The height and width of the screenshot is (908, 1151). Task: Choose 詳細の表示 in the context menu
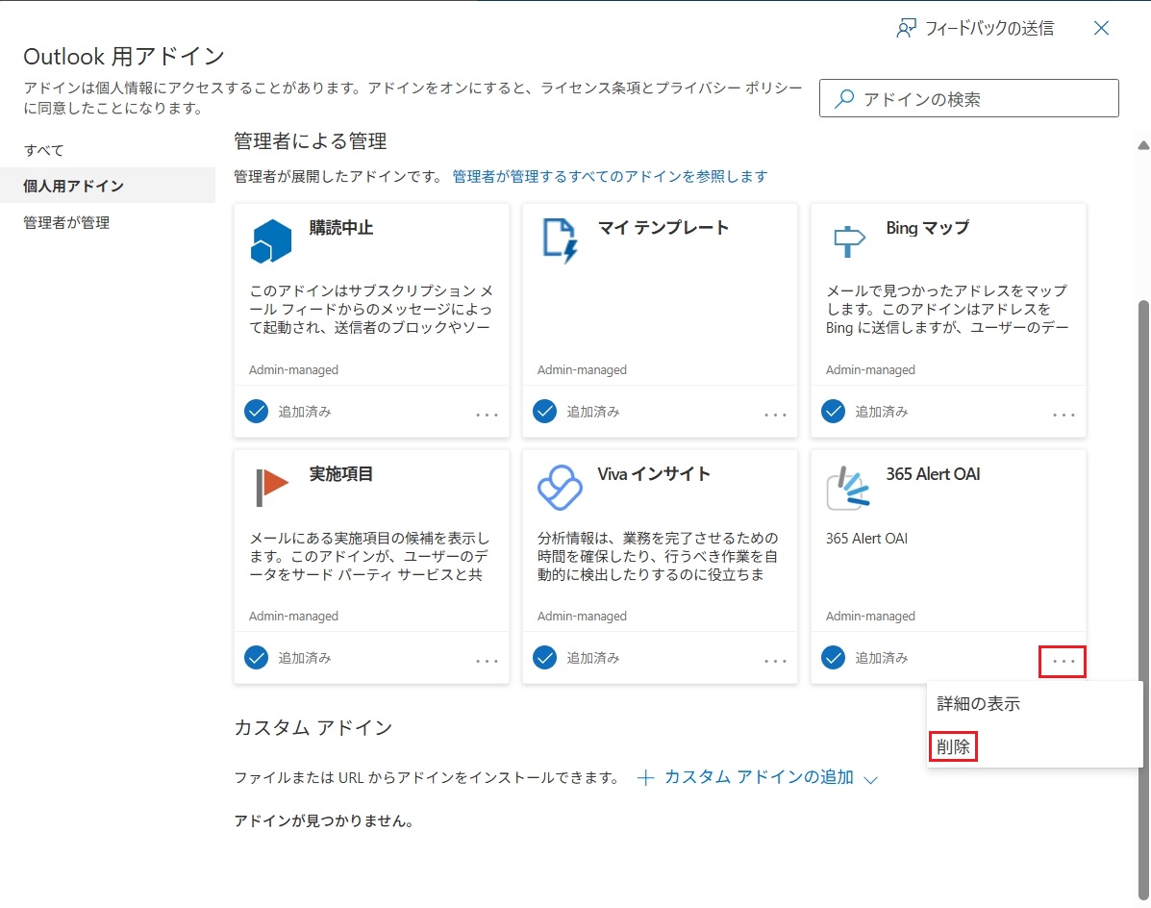pos(978,703)
